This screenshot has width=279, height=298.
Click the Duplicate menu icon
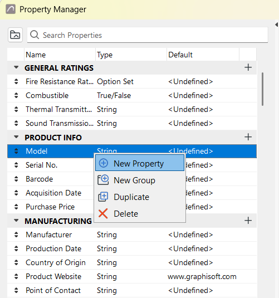pos(103,197)
